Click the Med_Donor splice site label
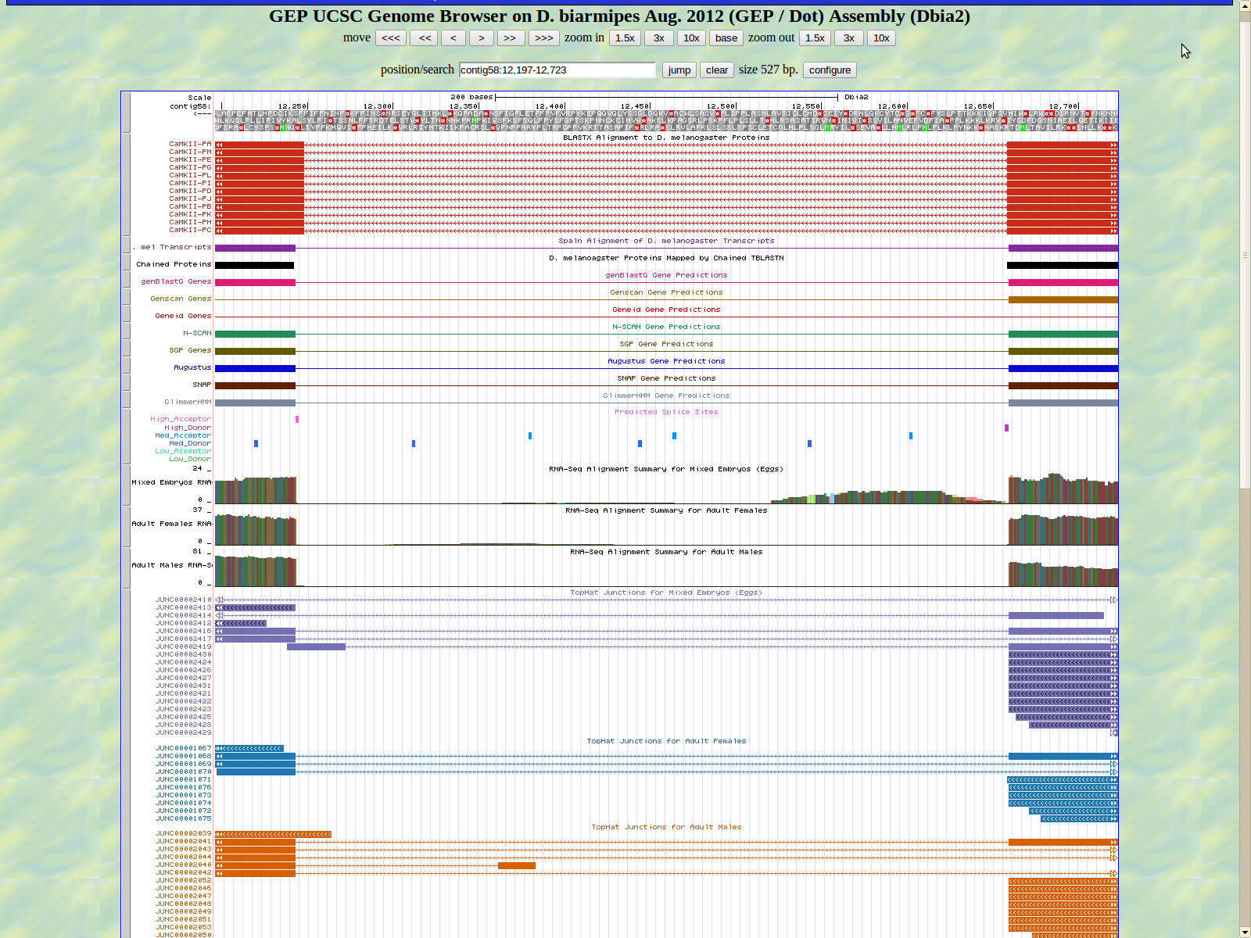 (x=190, y=443)
